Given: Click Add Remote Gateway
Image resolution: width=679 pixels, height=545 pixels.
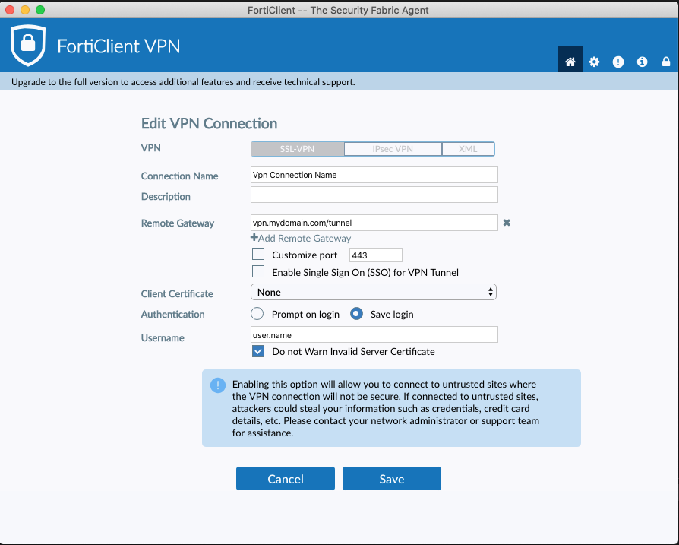Looking at the screenshot, I should tap(301, 238).
